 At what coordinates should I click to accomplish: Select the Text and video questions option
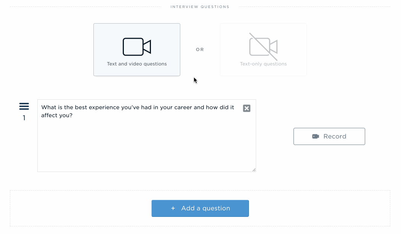137,49
